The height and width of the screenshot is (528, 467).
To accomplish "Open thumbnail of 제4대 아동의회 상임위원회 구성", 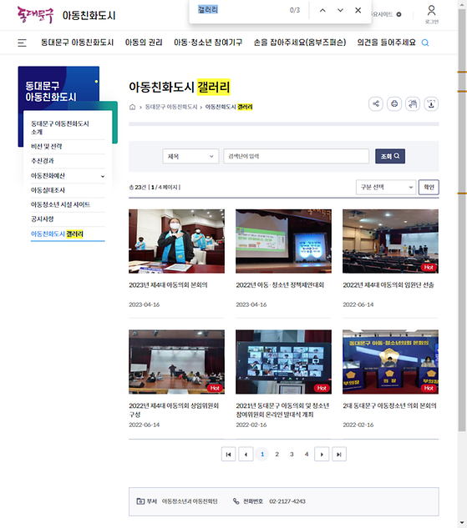I will (176, 362).
